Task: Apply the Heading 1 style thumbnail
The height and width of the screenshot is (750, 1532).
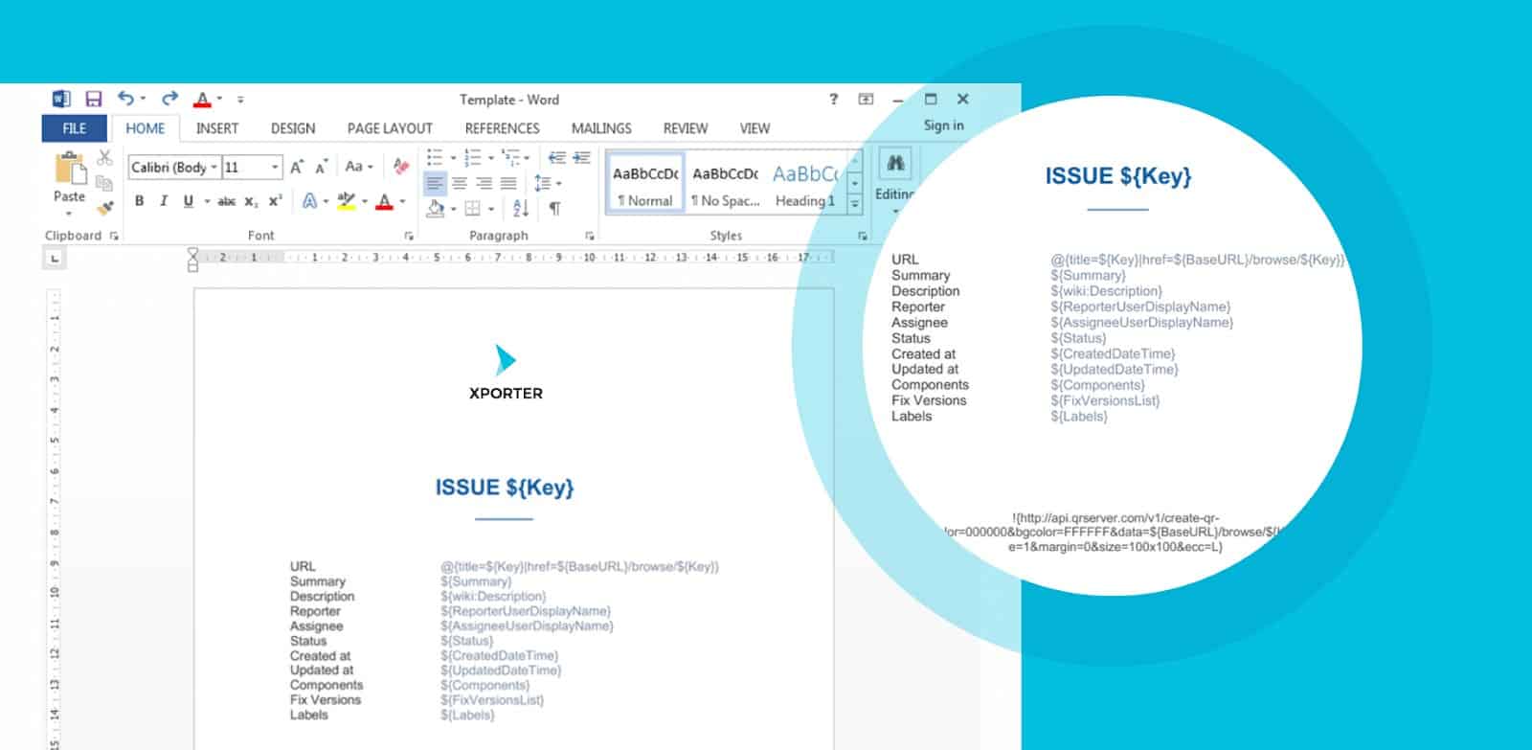Action: [804, 184]
